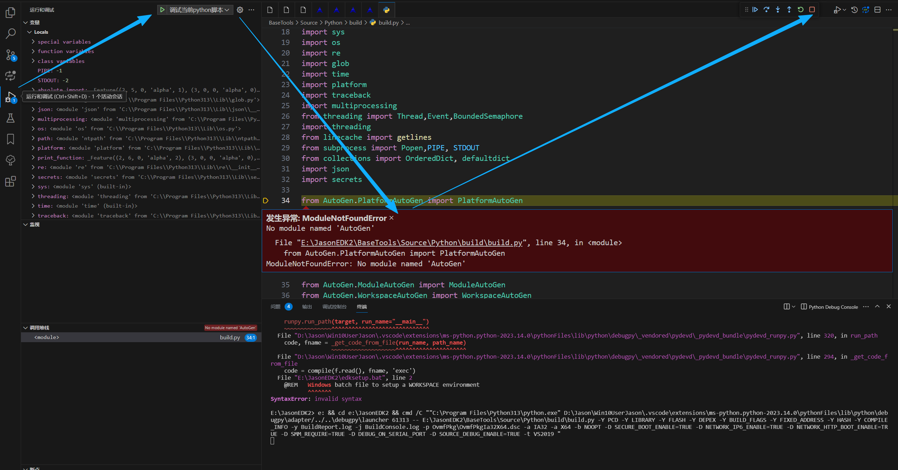
Task: Click the Source breadcrumb
Action: [x=309, y=22]
